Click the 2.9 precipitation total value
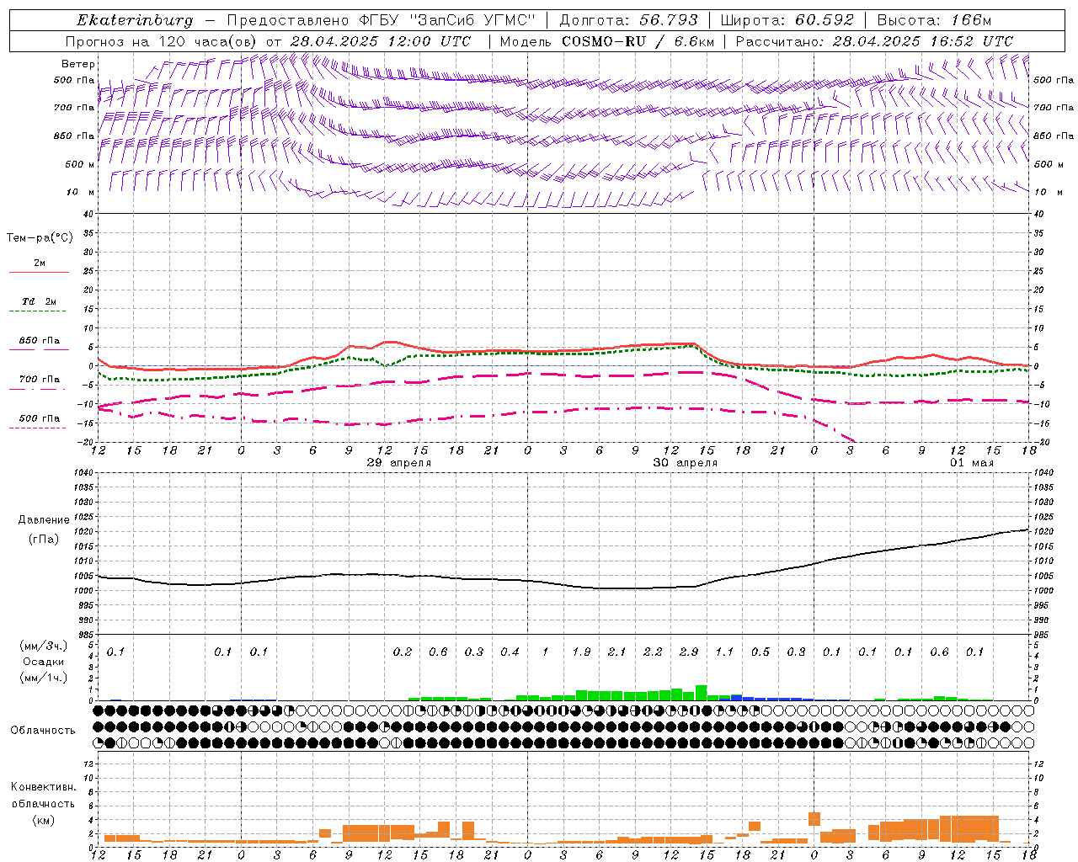 click(689, 652)
